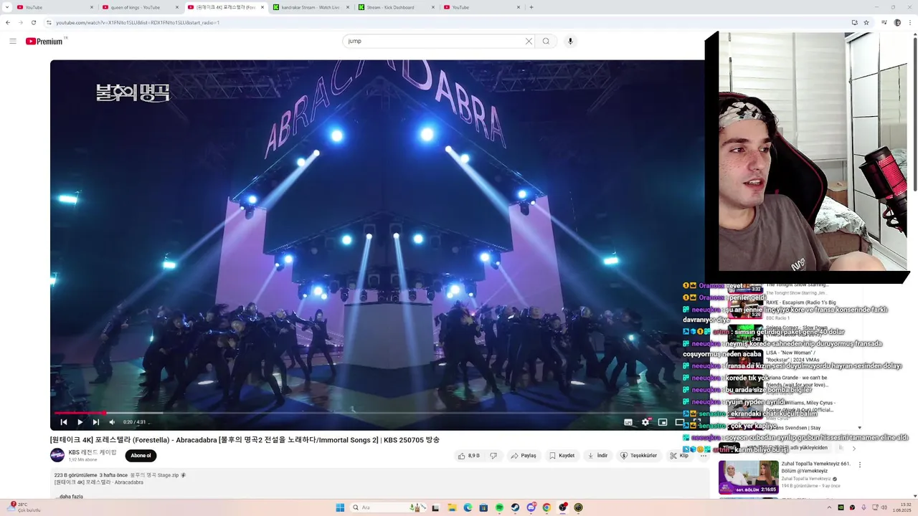Screen dimensions: 918x516
Task: Switch to the last YouTube tab
Action: 481,7
